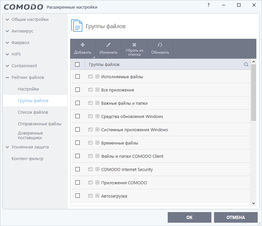Check the Исполняемые файлы checkbox
The image size is (262, 226).
click(77, 77)
